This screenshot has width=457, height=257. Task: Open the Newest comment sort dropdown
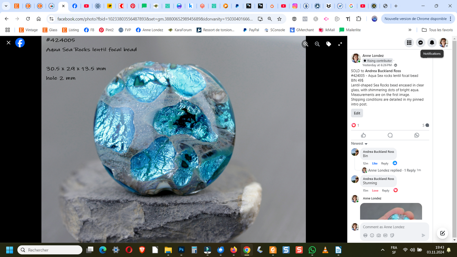click(359, 144)
